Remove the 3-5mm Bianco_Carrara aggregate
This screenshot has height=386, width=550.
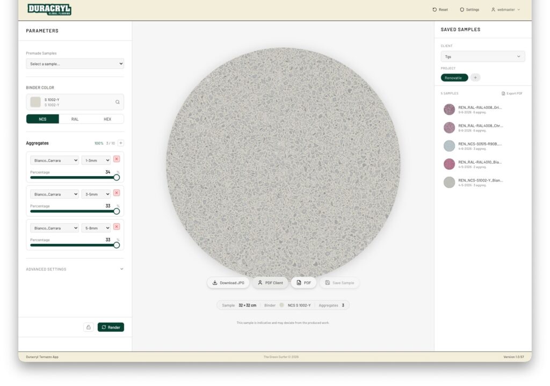pos(117,193)
